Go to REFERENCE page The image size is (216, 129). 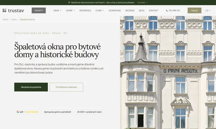click(x=85, y=10)
